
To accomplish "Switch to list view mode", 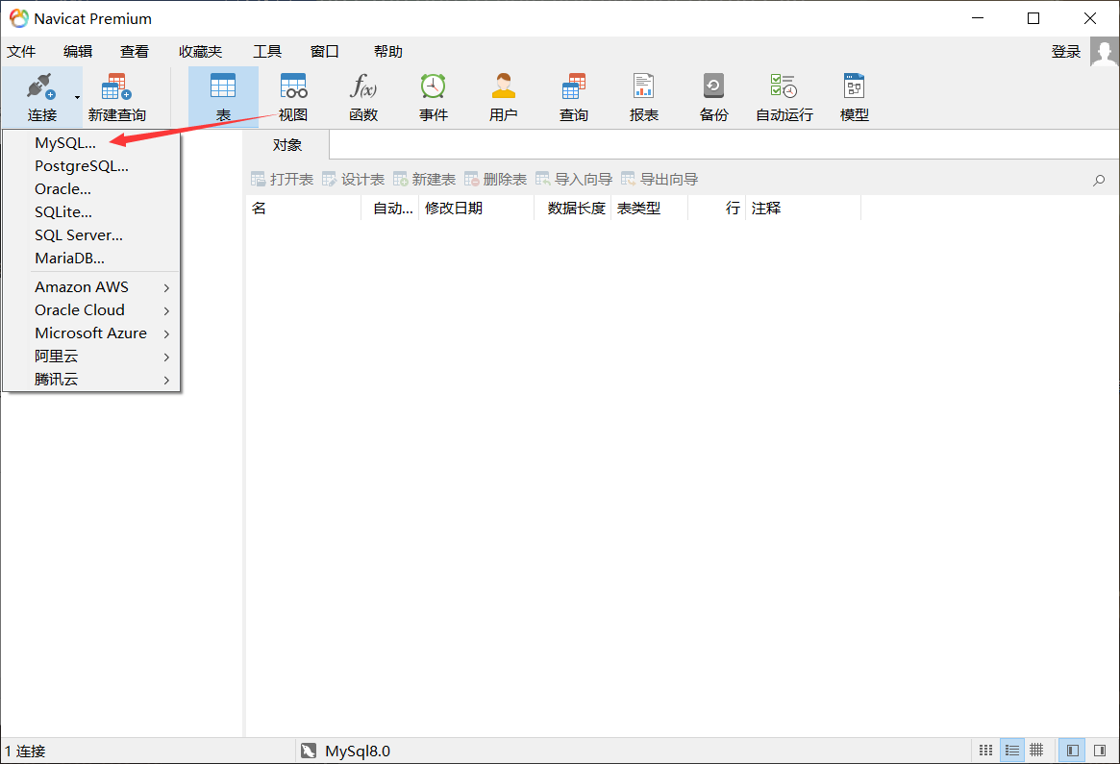I will (1011, 751).
